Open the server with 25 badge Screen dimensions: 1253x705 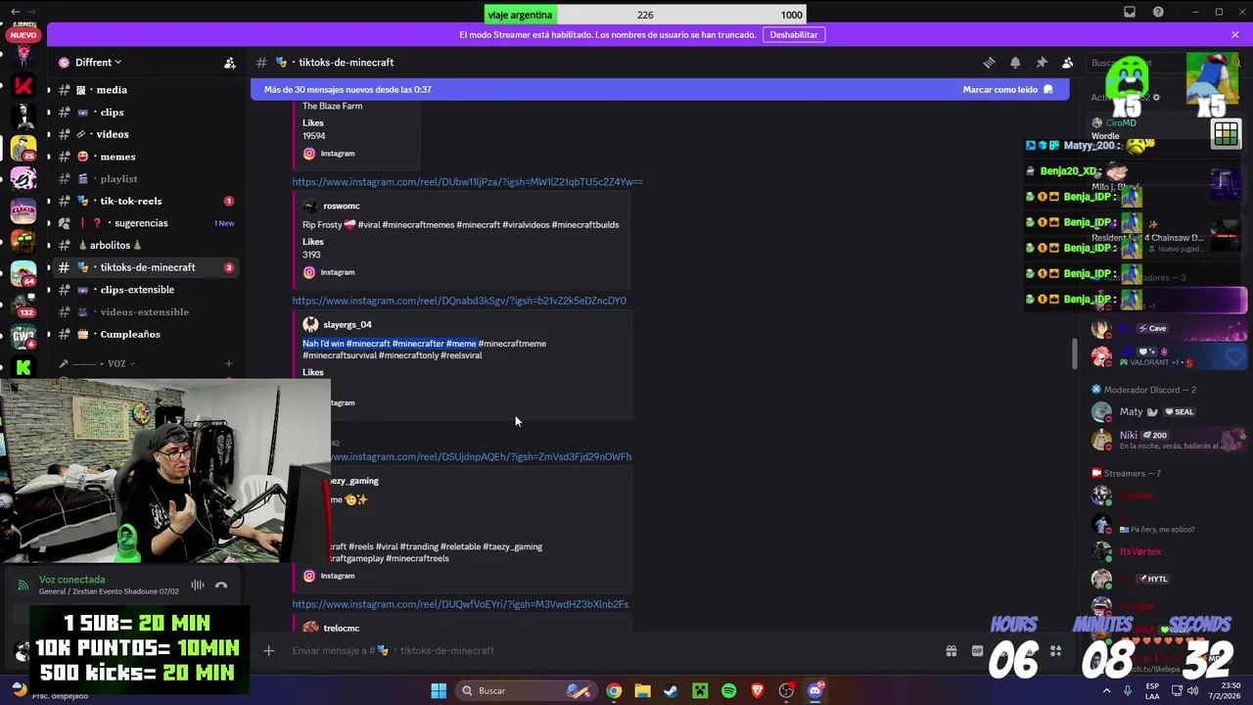point(23,148)
